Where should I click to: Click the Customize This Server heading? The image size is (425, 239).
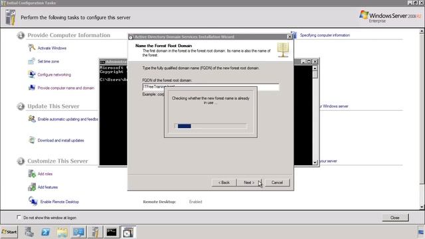58,161
